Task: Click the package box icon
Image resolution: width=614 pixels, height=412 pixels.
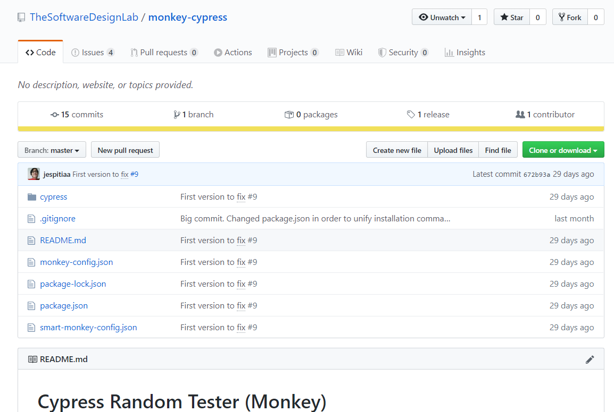Action: [x=289, y=115]
